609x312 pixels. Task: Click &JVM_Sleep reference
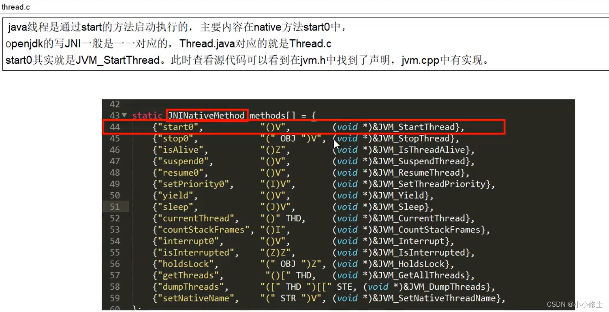[x=398, y=207]
